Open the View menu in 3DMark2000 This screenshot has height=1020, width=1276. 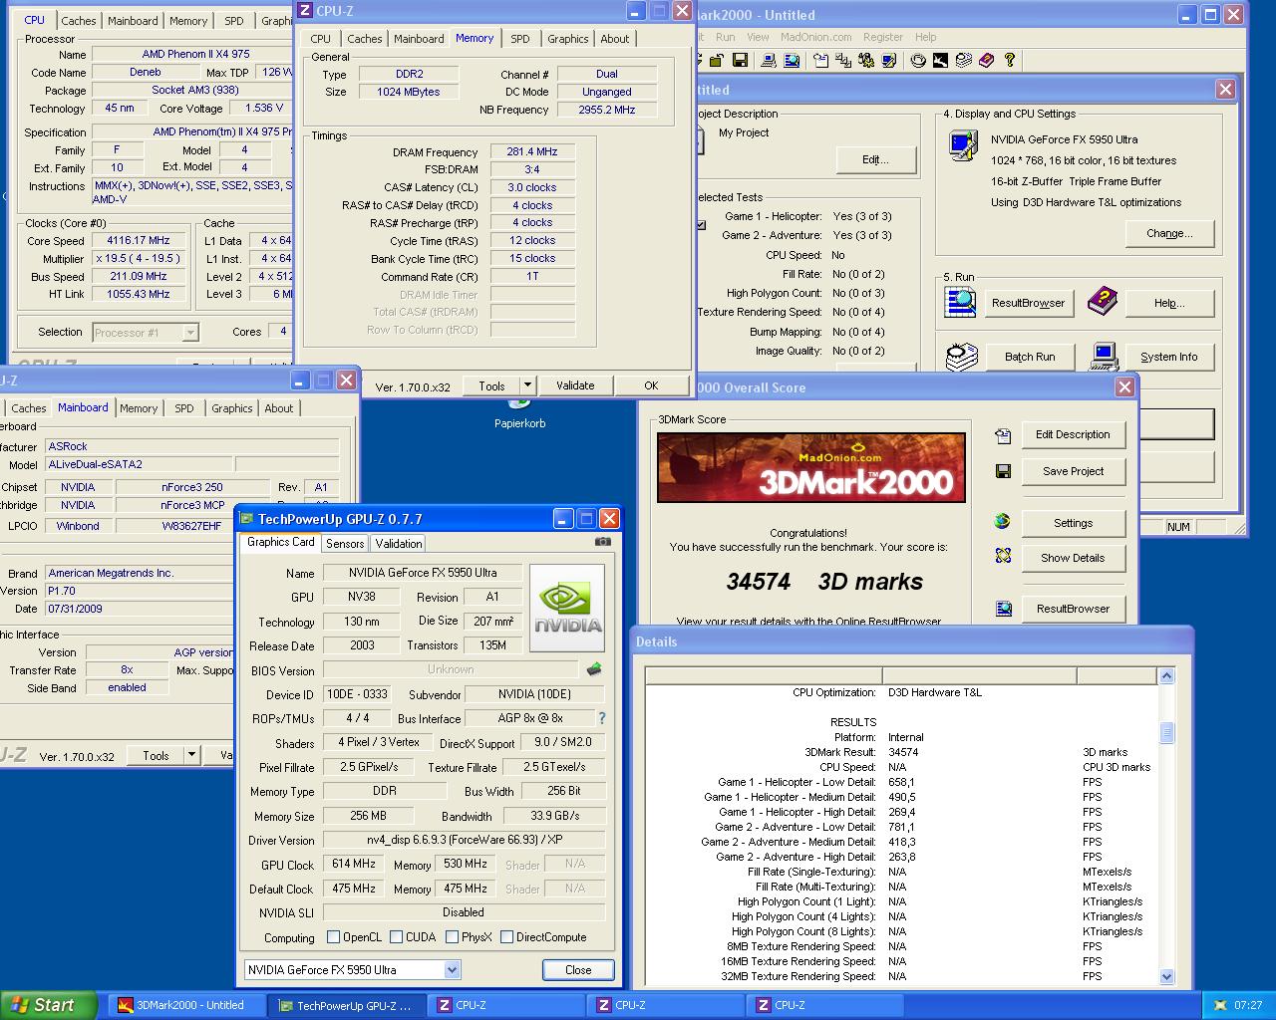[x=758, y=37]
